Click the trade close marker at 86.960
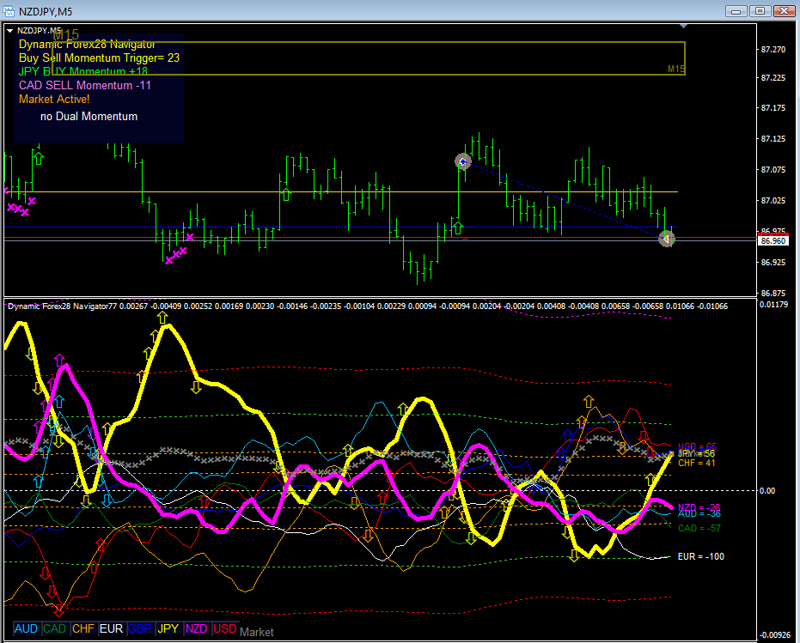Screen dimensions: 800x643 click(666, 239)
